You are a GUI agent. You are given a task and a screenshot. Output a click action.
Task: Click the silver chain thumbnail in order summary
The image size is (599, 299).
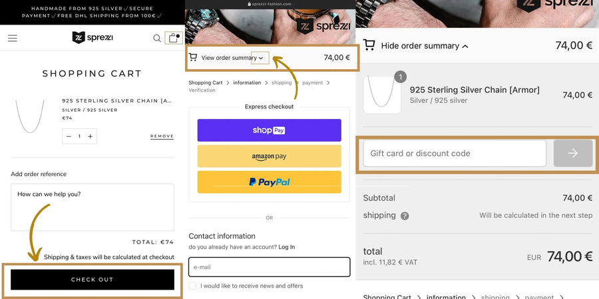pos(382,94)
